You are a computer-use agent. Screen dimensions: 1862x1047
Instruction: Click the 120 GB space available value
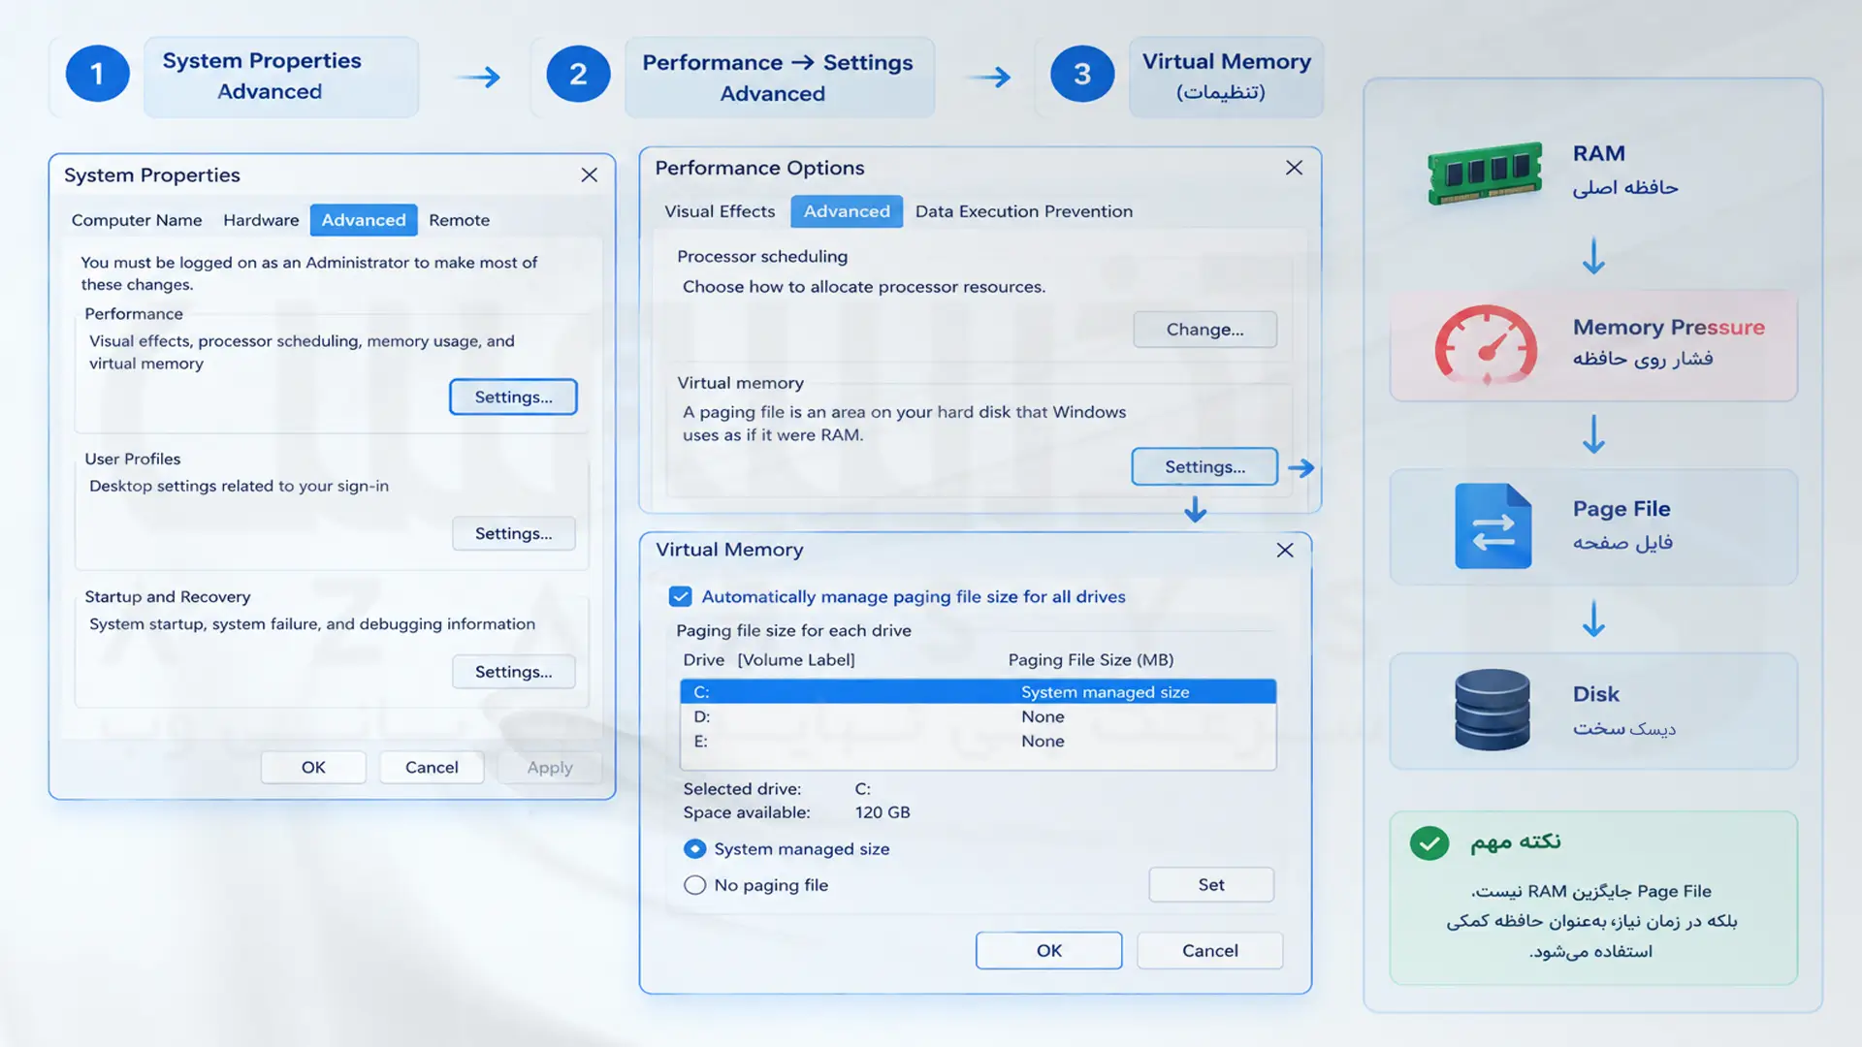[883, 812]
